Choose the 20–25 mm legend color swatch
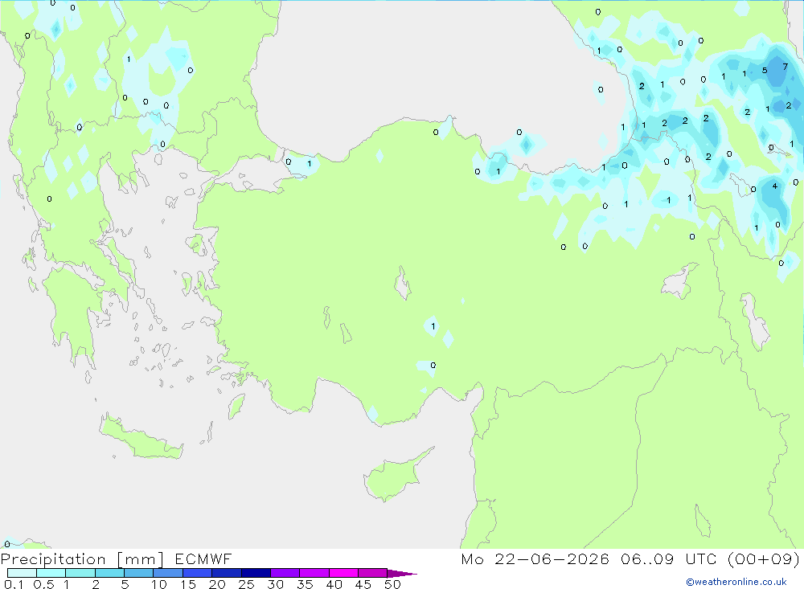The width and height of the screenshot is (804, 589). 226,573
